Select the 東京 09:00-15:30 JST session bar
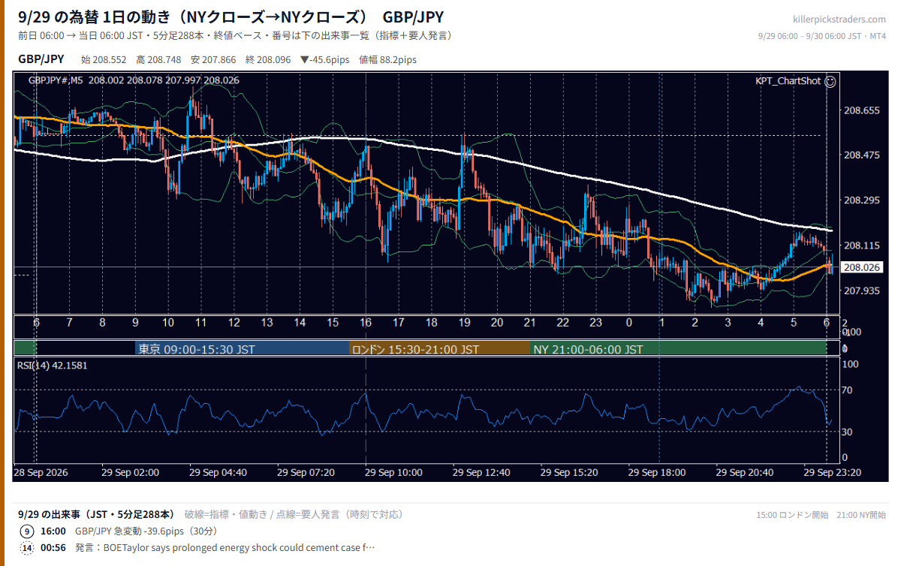 243,349
